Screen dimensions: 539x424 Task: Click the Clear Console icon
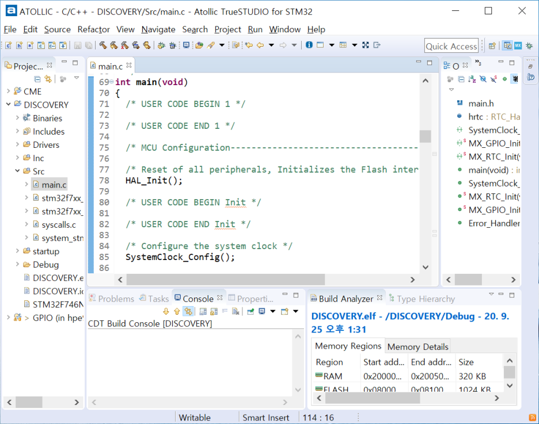[236, 311]
